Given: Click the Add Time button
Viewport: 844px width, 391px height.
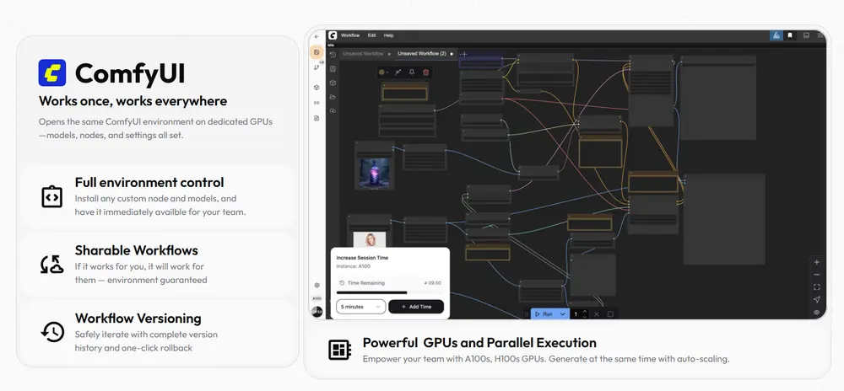Looking at the screenshot, I should click(x=416, y=307).
